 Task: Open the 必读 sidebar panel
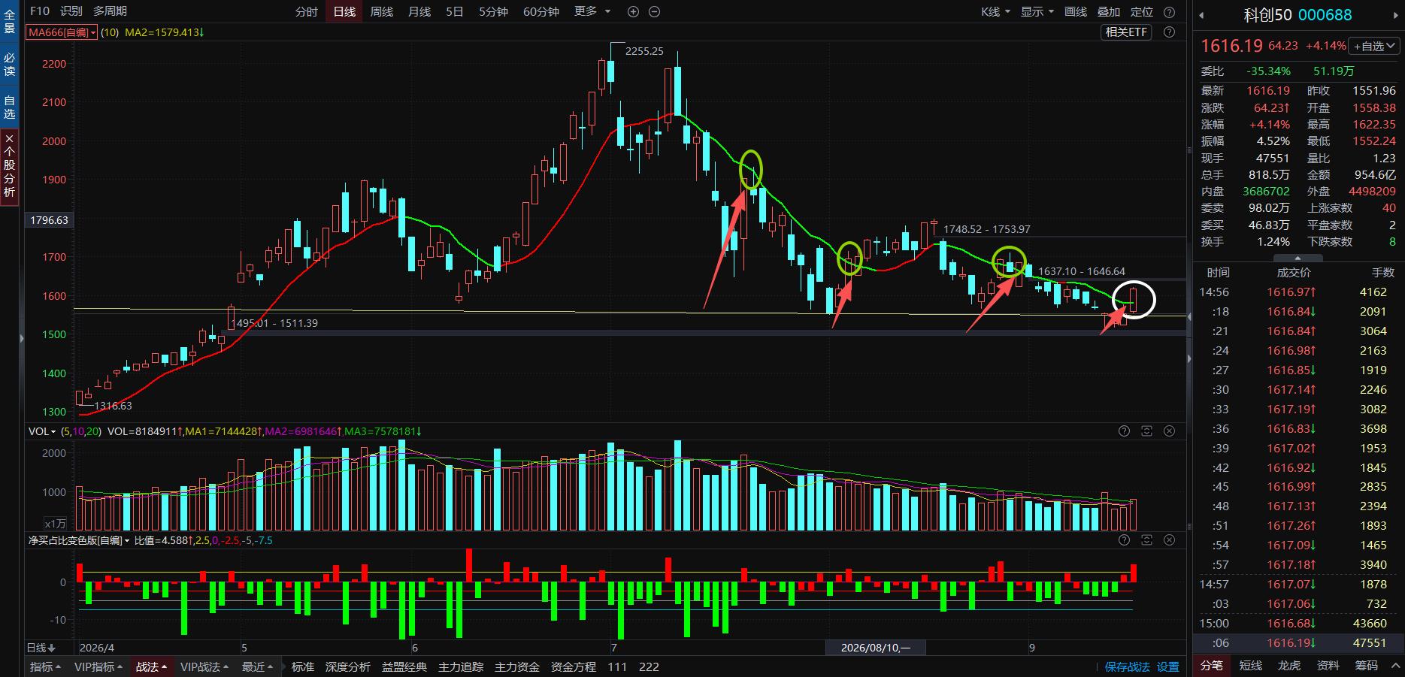(9, 65)
